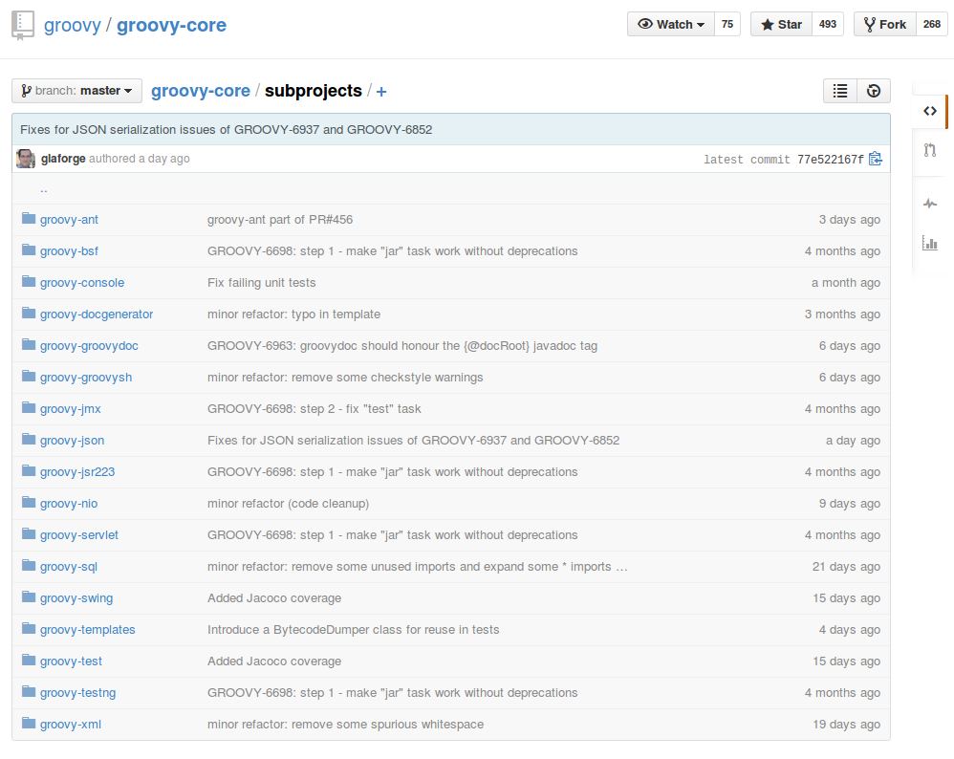Open the groovy-groovysh folder link
The image size is (954, 759).
tap(86, 378)
